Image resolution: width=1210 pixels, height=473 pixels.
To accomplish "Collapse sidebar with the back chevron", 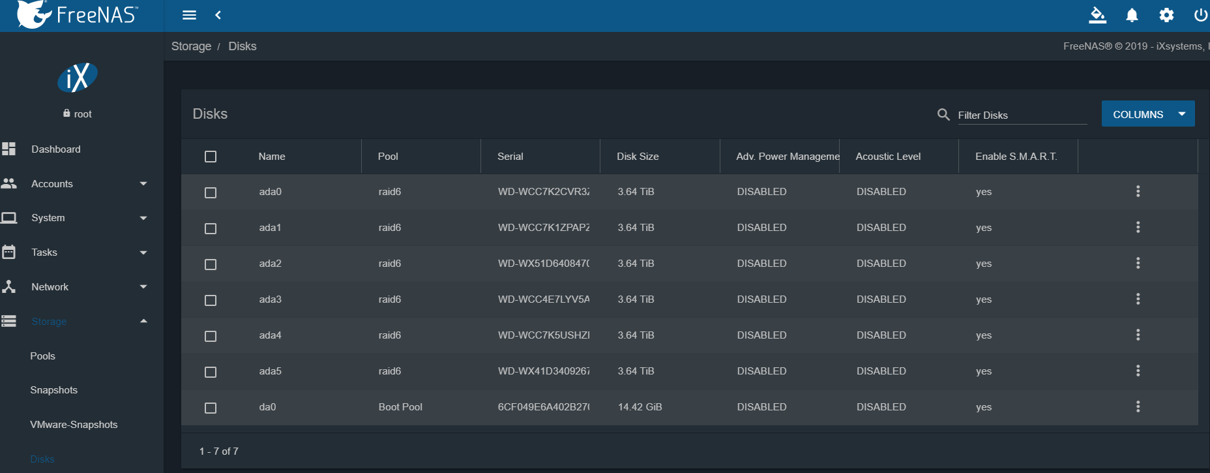I will [218, 15].
